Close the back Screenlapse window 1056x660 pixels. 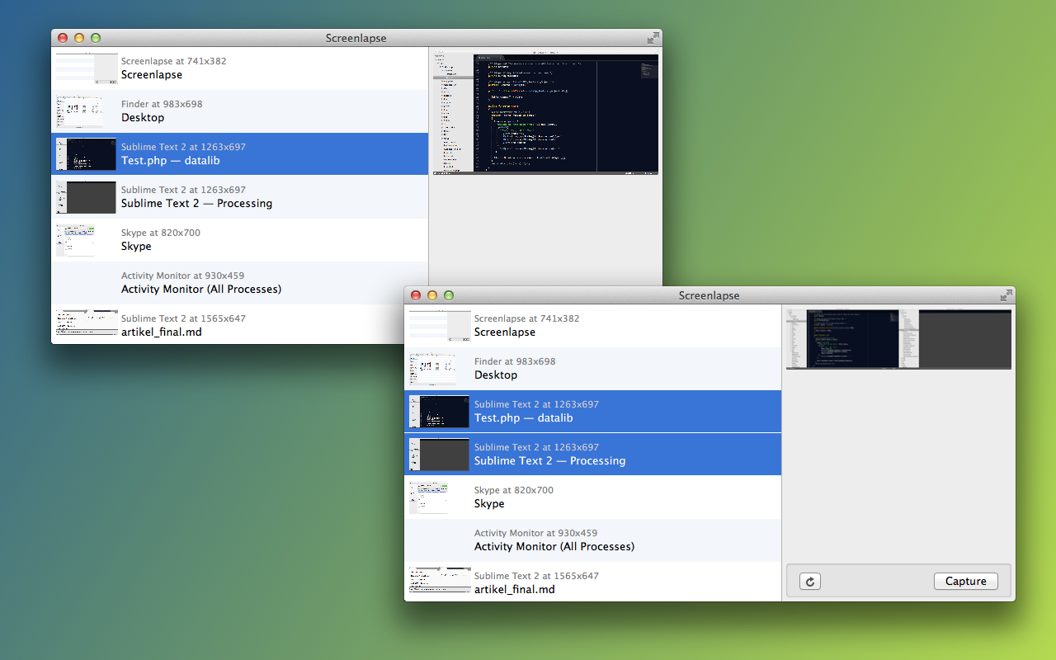[63, 38]
